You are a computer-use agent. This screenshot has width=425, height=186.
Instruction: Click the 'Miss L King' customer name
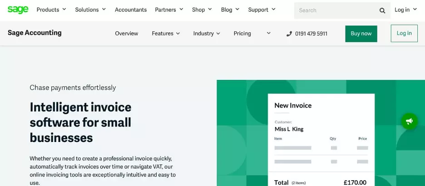289,129
